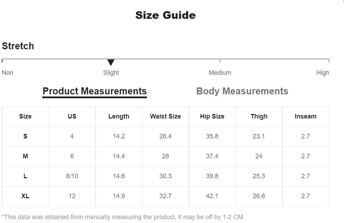Click the Thigh column header

[259, 116]
